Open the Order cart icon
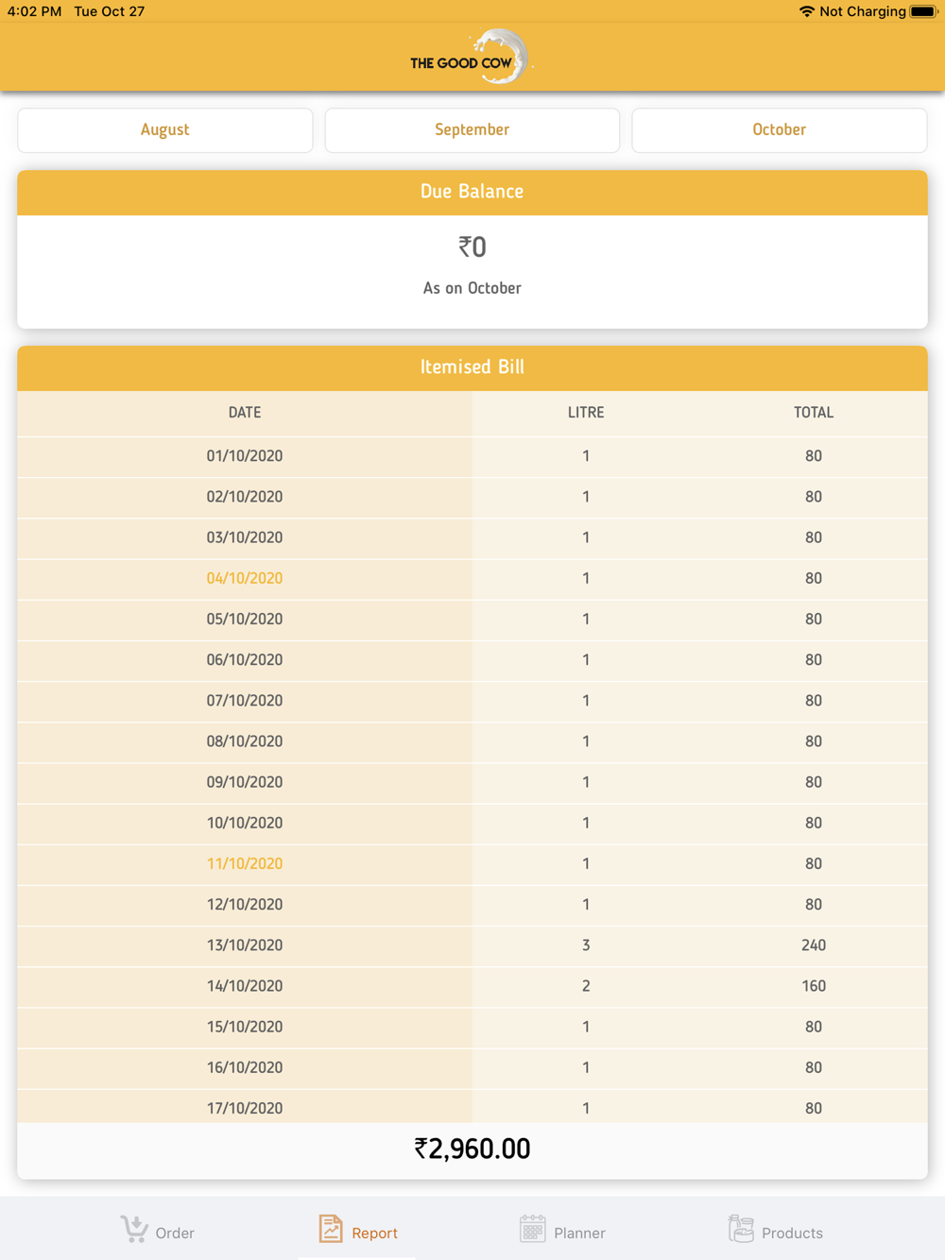 [x=134, y=1229]
